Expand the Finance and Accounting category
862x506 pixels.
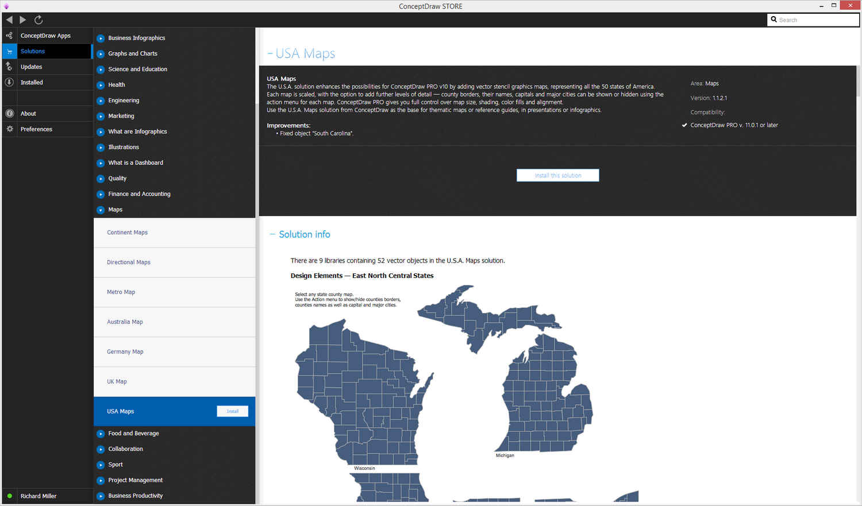(x=101, y=194)
